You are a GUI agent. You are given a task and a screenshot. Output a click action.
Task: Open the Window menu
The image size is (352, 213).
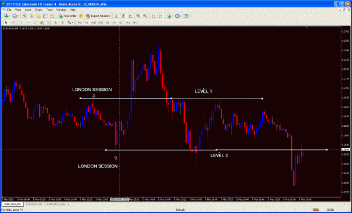61,10
